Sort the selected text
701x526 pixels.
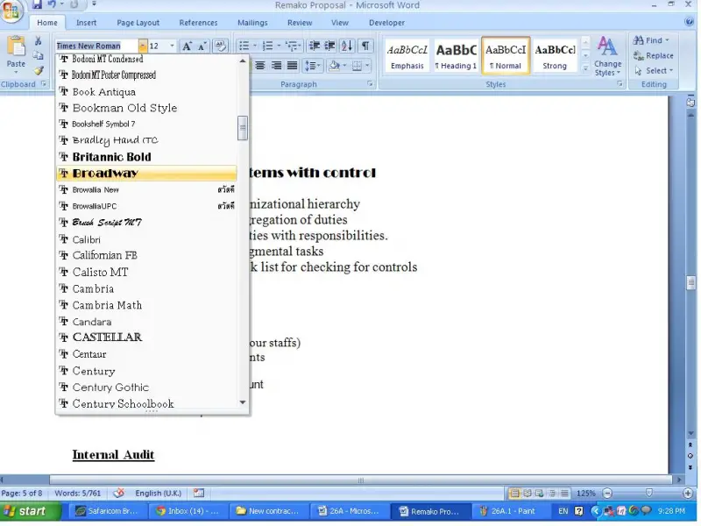tap(347, 46)
